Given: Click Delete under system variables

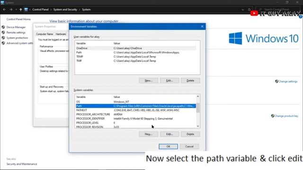Looking at the screenshot, I should tap(190, 134).
